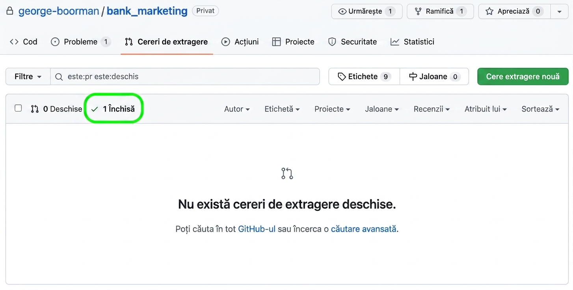This screenshot has width=573, height=290.
Task: Click the pull request icon on Cereri tab
Action: coord(129,42)
